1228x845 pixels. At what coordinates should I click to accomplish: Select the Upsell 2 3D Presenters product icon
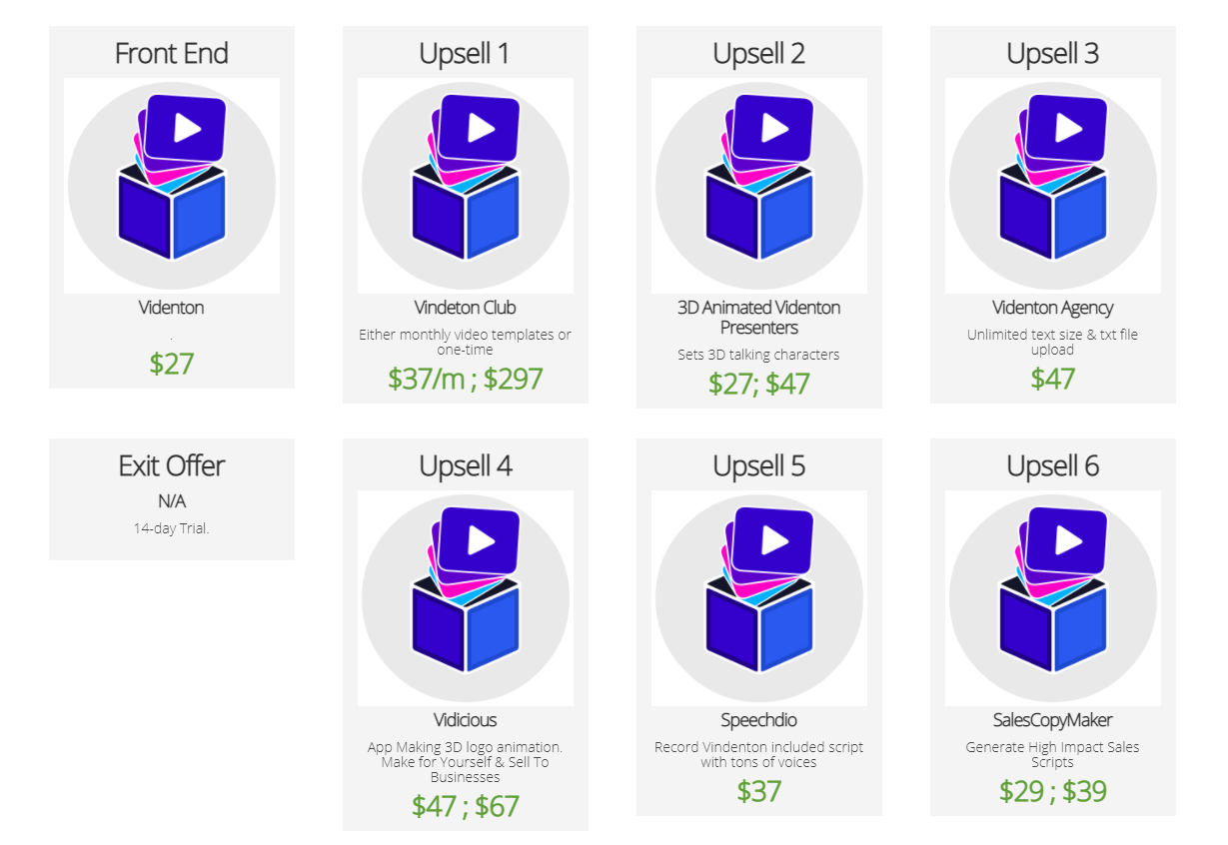point(759,186)
